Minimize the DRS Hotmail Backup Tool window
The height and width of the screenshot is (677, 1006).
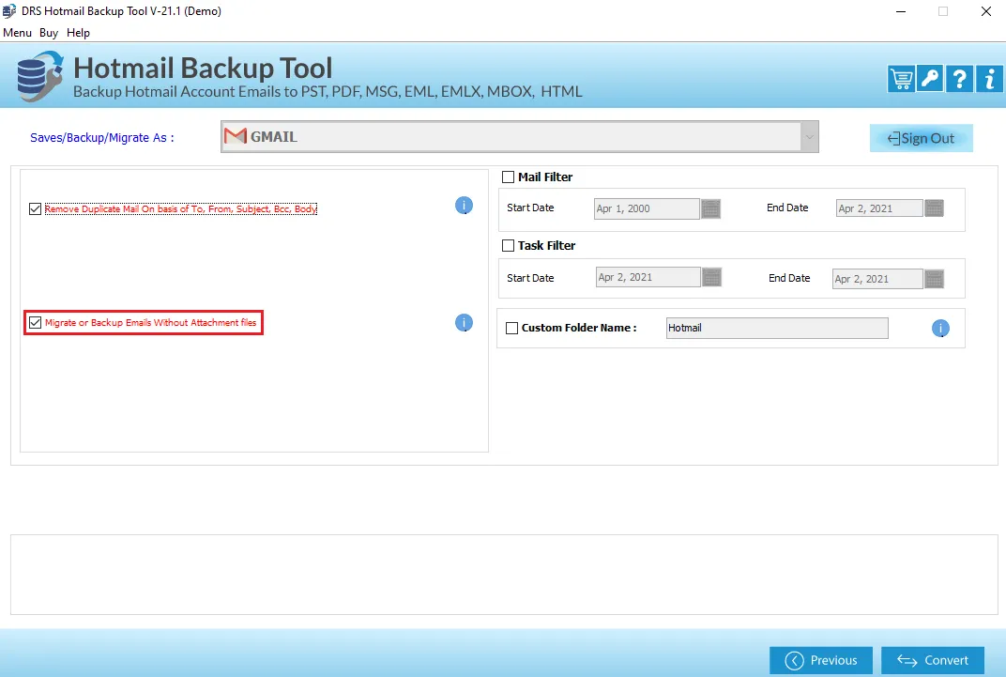coord(901,11)
